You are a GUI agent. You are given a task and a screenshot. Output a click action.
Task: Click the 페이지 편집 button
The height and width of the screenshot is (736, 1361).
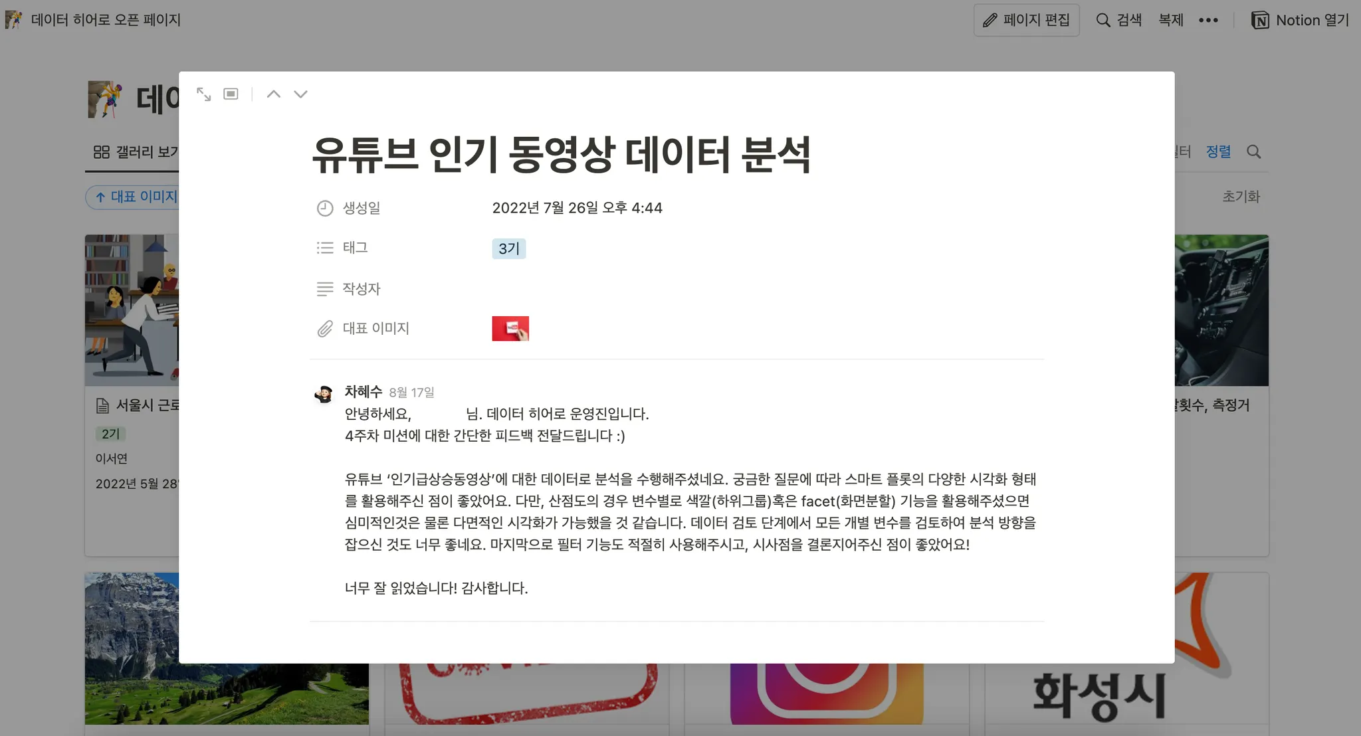tap(1026, 20)
